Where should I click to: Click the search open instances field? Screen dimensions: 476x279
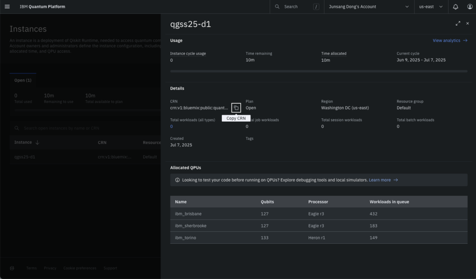[86, 128]
